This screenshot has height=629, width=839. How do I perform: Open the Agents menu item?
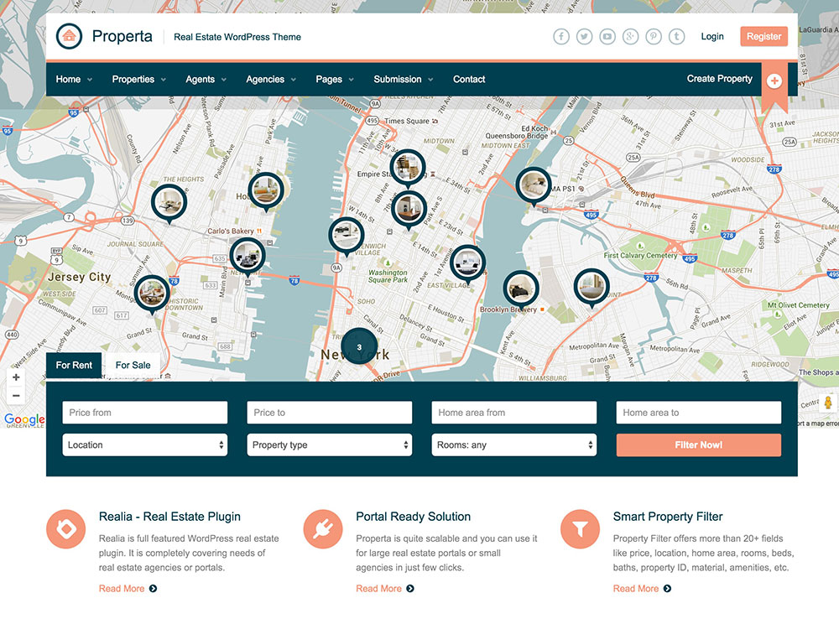201,79
